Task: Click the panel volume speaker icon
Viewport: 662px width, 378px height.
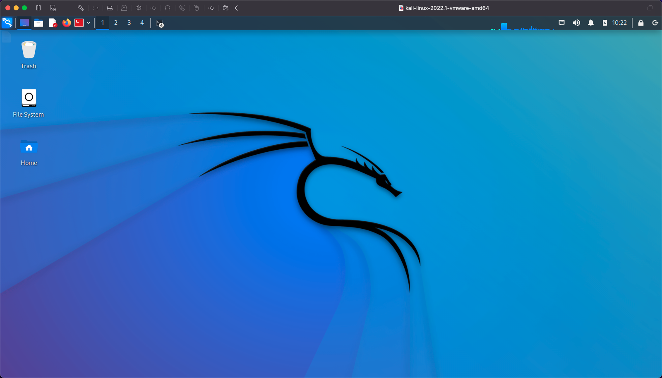Action: [x=576, y=23]
